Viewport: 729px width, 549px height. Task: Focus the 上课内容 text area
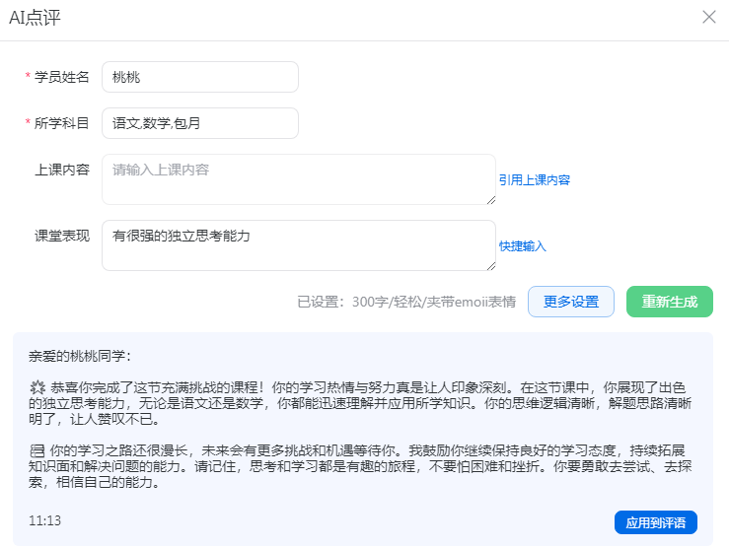pos(298,178)
